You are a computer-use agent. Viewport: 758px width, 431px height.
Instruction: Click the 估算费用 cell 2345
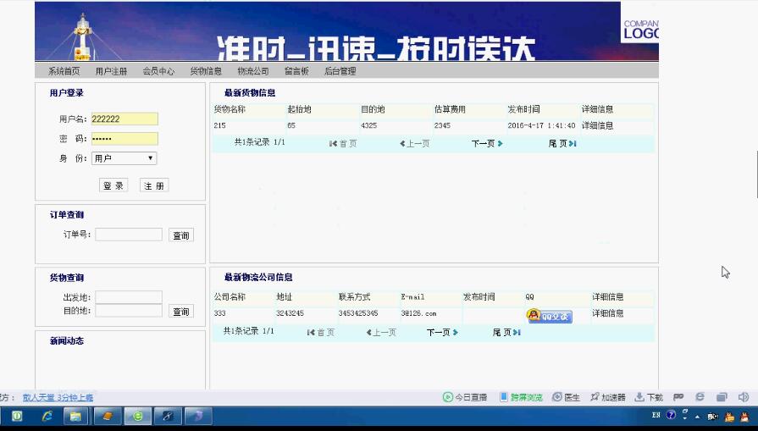click(x=442, y=125)
